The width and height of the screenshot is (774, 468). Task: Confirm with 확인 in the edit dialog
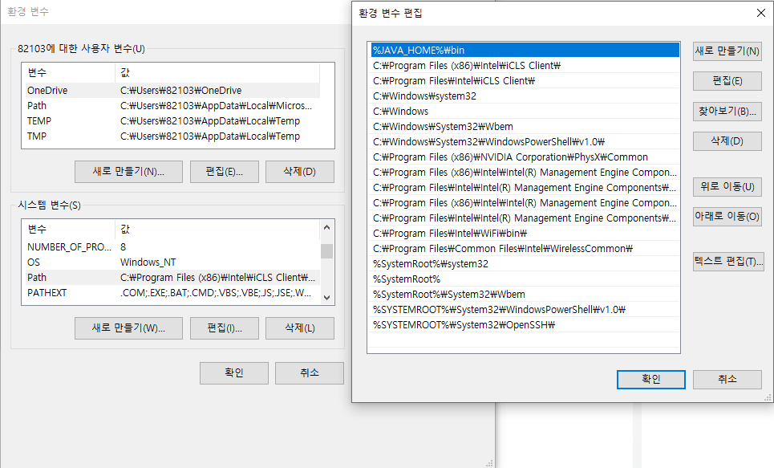coord(651,380)
